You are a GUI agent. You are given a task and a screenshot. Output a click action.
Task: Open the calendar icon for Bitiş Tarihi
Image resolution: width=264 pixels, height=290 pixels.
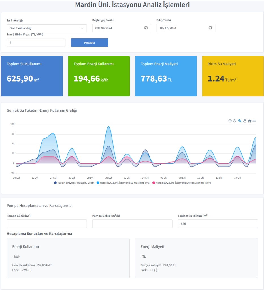[210, 28]
